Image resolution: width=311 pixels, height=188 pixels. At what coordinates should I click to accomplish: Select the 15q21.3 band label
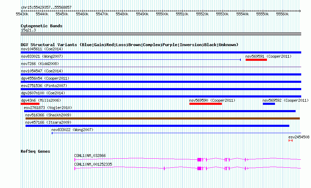[x=28, y=30]
